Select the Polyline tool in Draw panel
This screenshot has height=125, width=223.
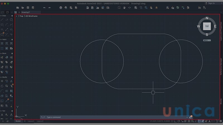tap(7, 20)
